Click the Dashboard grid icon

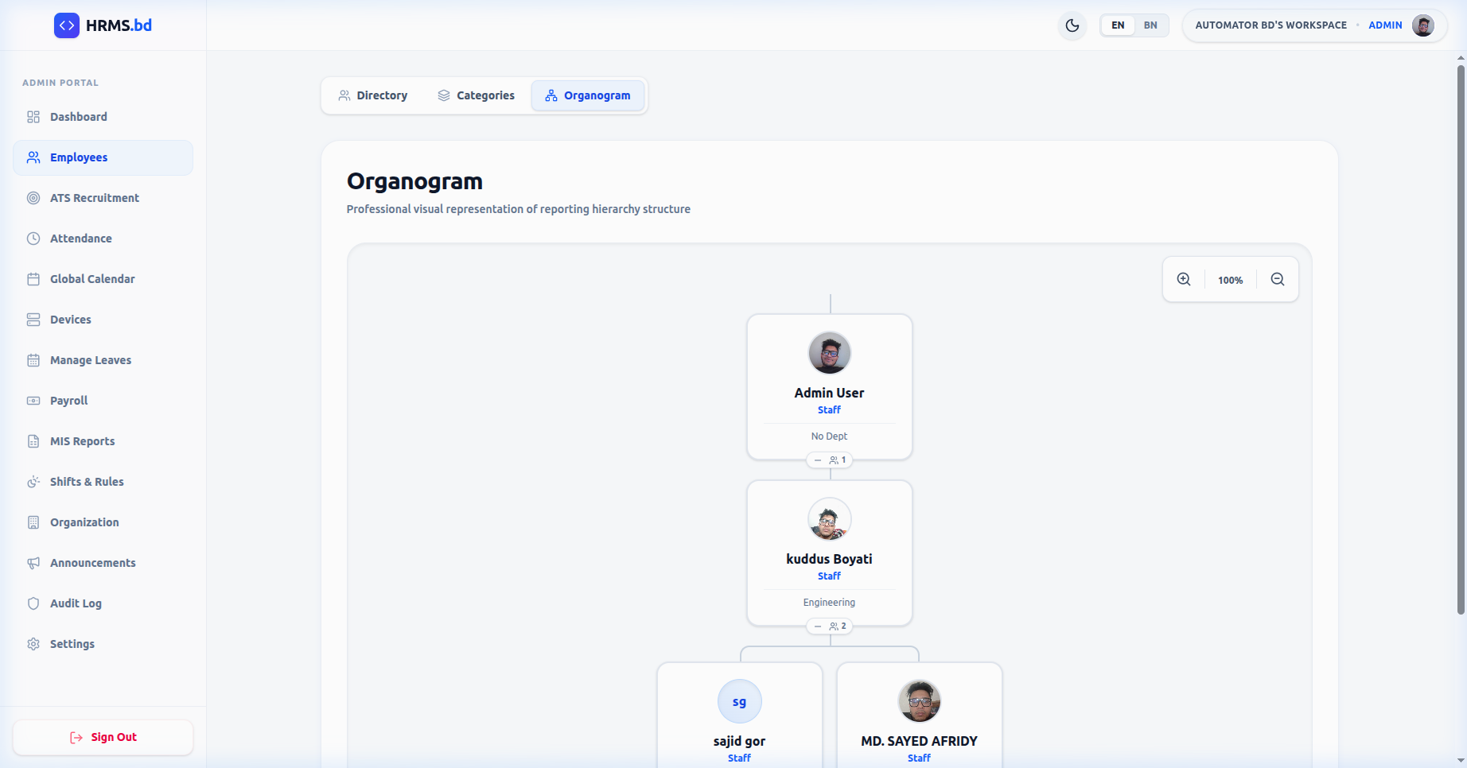pyautogui.click(x=33, y=117)
